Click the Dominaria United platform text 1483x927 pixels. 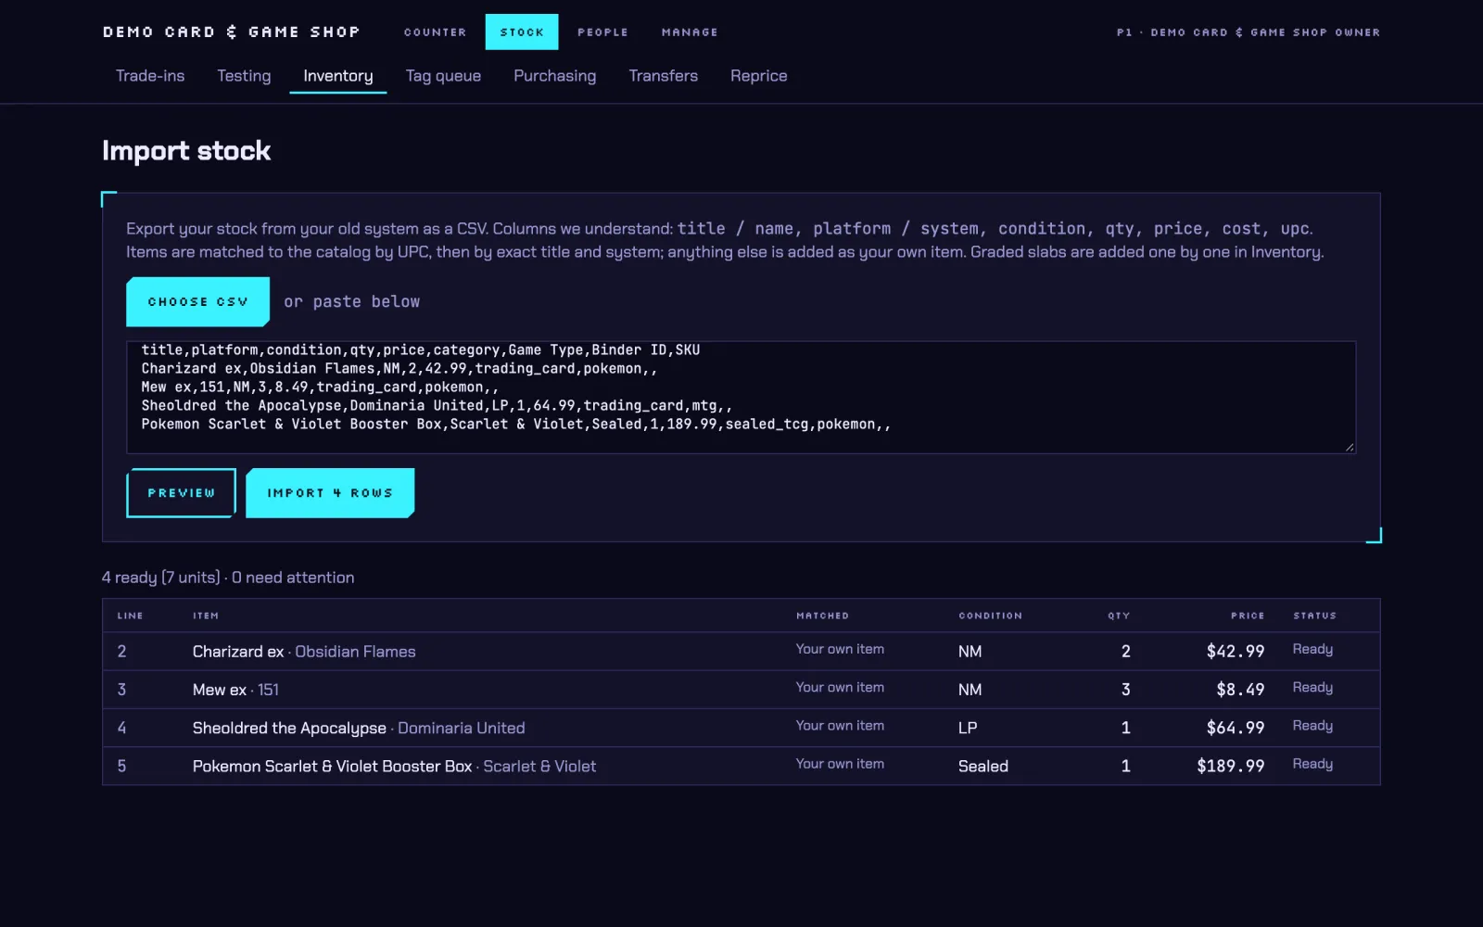tap(462, 729)
